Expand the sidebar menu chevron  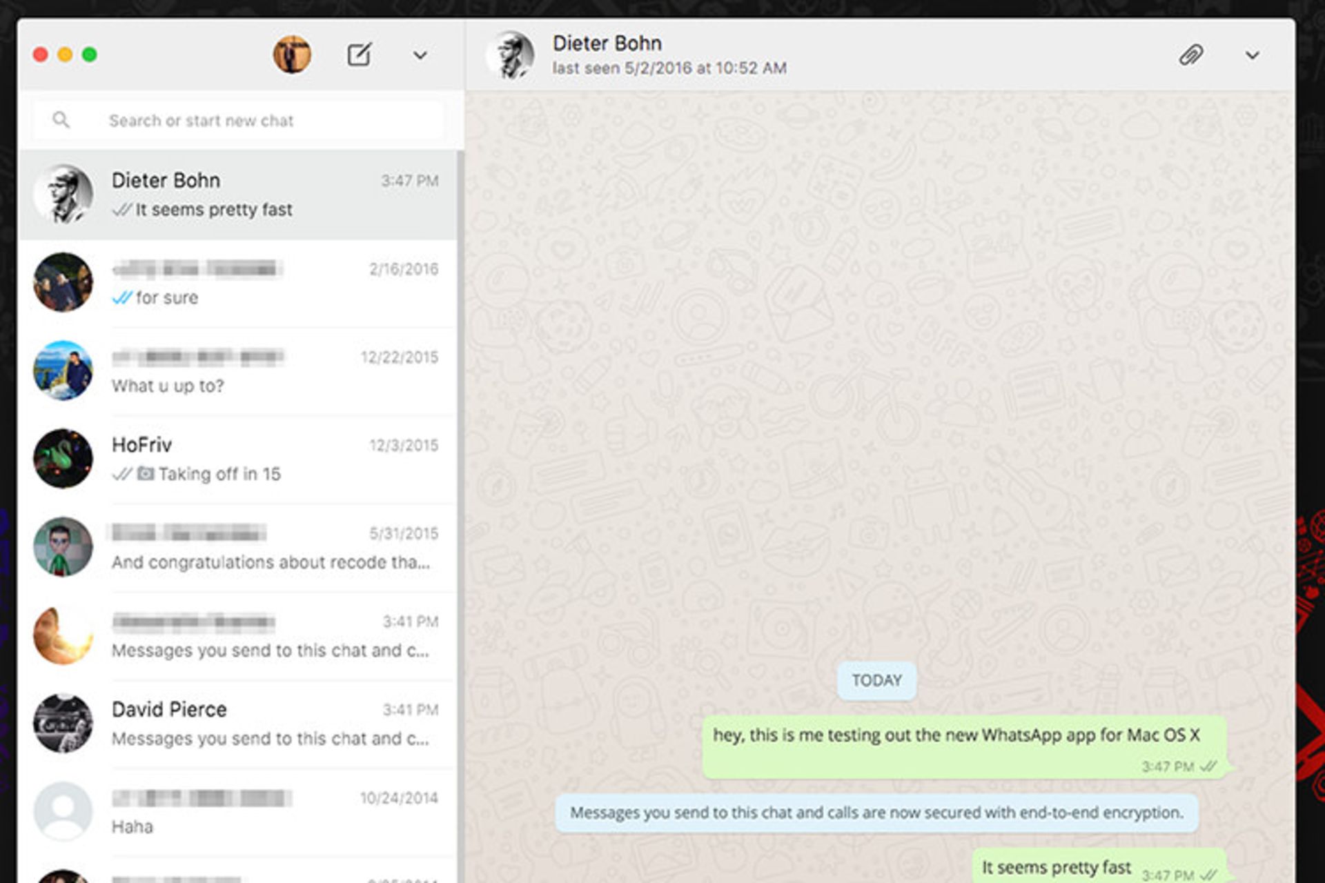tap(420, 55)
